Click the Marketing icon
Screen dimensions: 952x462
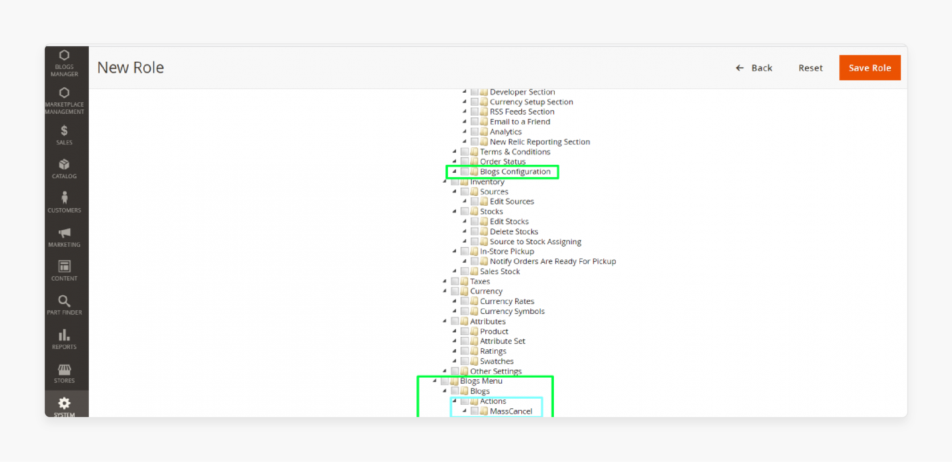(x=65, y=238)
